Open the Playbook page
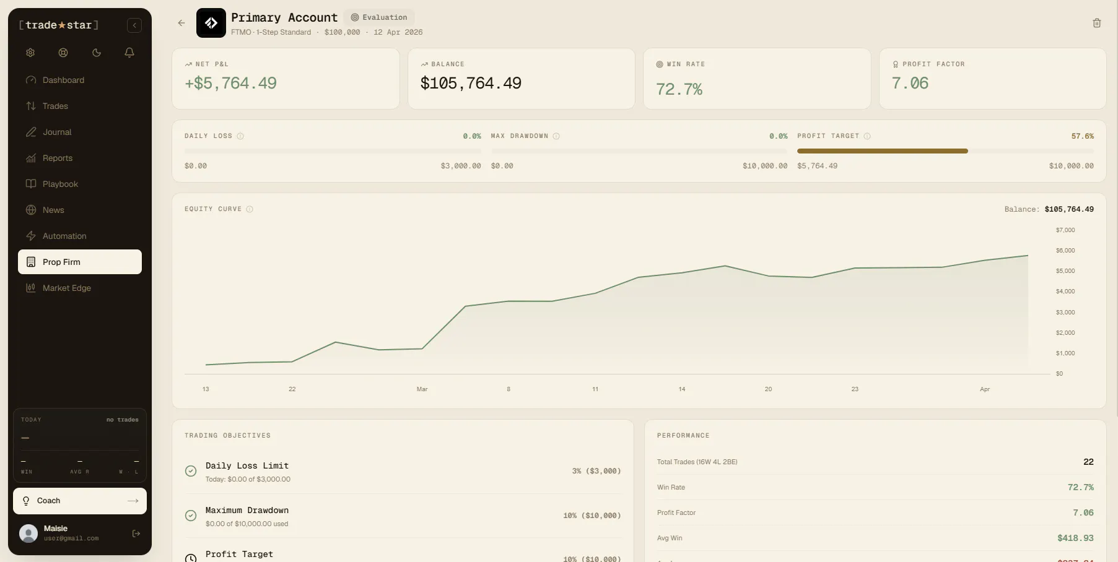 [x=80, y=184]
